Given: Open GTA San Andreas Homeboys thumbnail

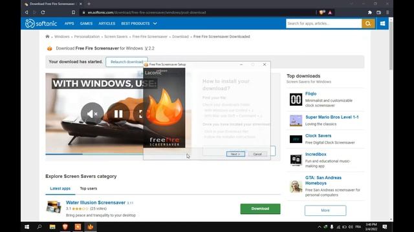Looking at the screenshot, I should pos(296,186).
